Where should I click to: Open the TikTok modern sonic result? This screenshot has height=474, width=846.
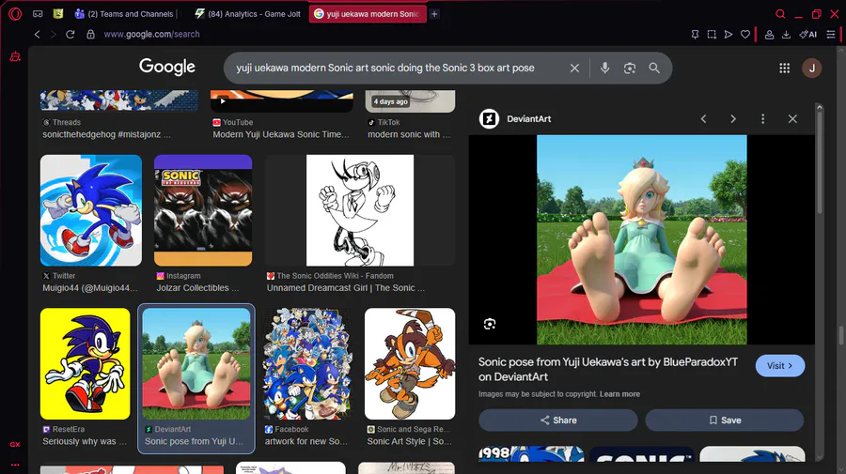click(409, 134)
